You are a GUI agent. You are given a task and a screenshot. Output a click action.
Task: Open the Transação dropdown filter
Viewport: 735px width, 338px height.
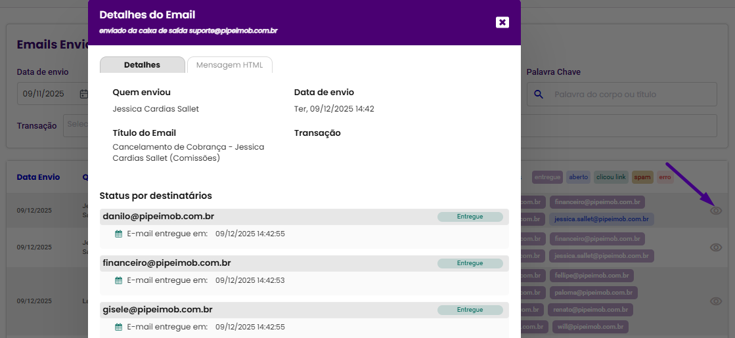(76, 125)
